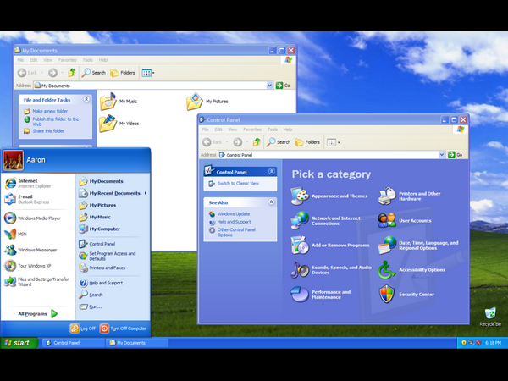Open Performance and Maintenance icon
The width and height of the screenshot is (508, 381).
[300, 294]
